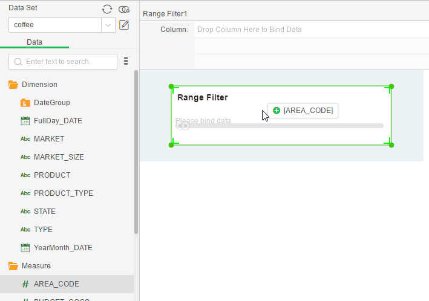Select the PRODUCT_TYPE field
429x301 pixels.
(63, 193)
